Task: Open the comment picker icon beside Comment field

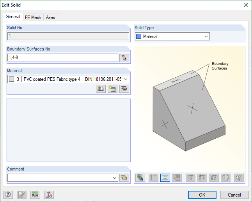Action: pyautogui.click(x=124, y=178)
